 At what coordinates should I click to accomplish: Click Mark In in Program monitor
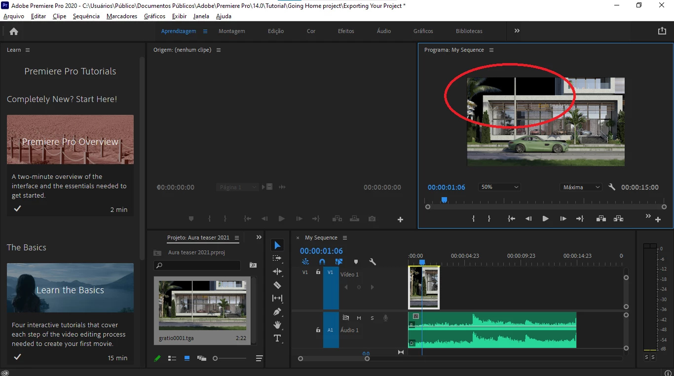coord(473,219)
